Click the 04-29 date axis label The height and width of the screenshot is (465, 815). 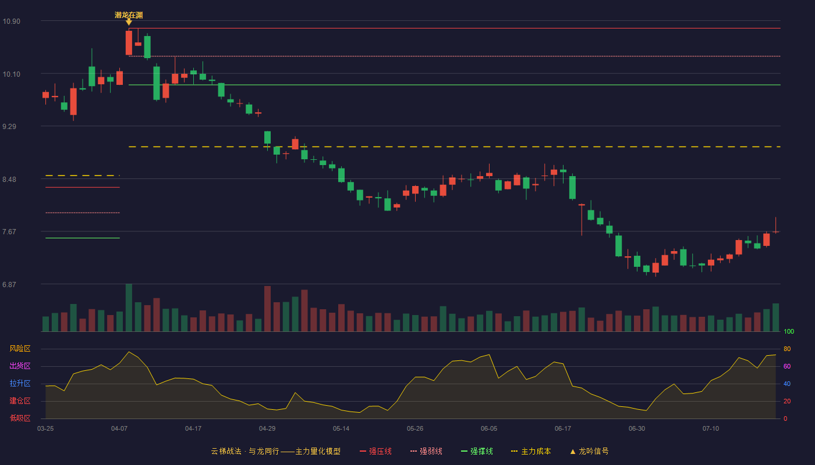[x=267, y=428]
